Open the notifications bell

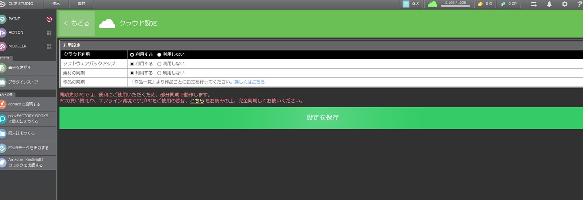click(549, 4)
